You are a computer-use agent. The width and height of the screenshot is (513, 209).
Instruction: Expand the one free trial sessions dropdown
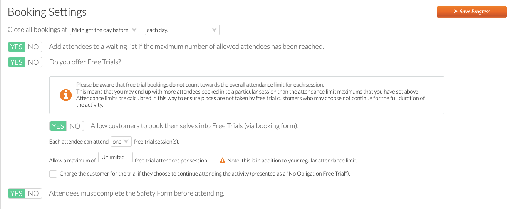coord(121,142)
